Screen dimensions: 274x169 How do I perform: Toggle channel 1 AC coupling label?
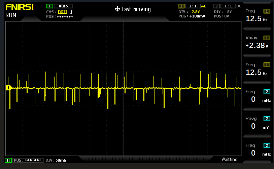pyautogui.click(x=204, y=6)
